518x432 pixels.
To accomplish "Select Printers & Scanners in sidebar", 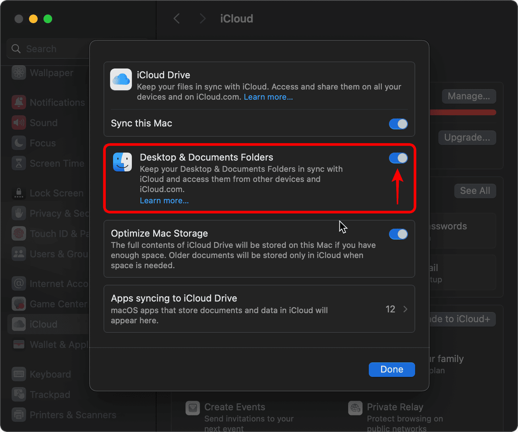I will 73,415.
